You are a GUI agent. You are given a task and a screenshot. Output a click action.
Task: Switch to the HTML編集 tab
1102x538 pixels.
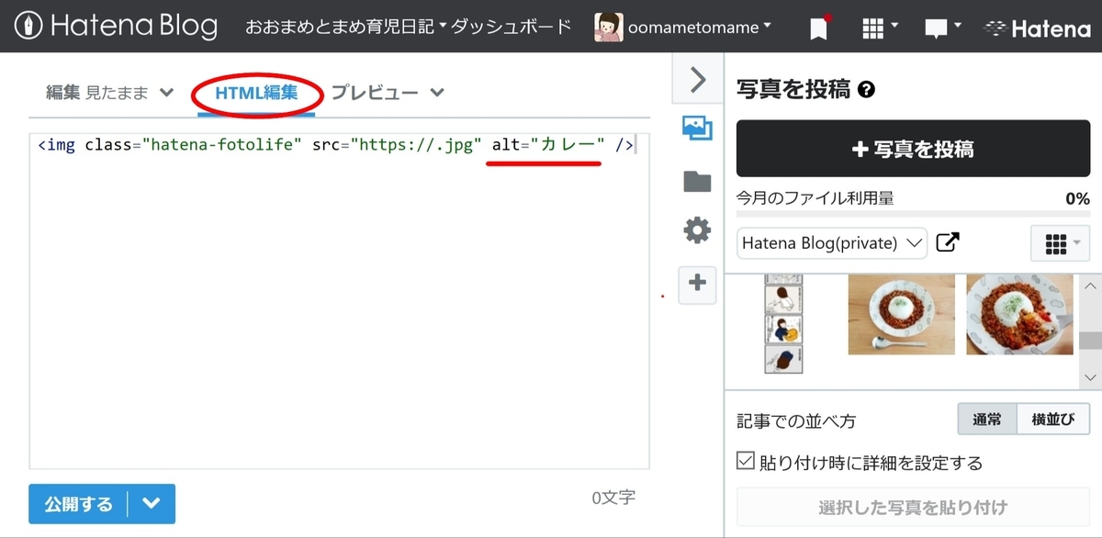click(257, 92)
